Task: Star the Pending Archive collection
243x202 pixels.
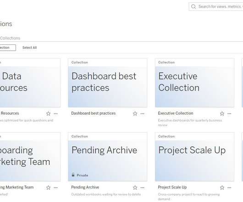Action: pyautogui.click(x=135, y=188)
